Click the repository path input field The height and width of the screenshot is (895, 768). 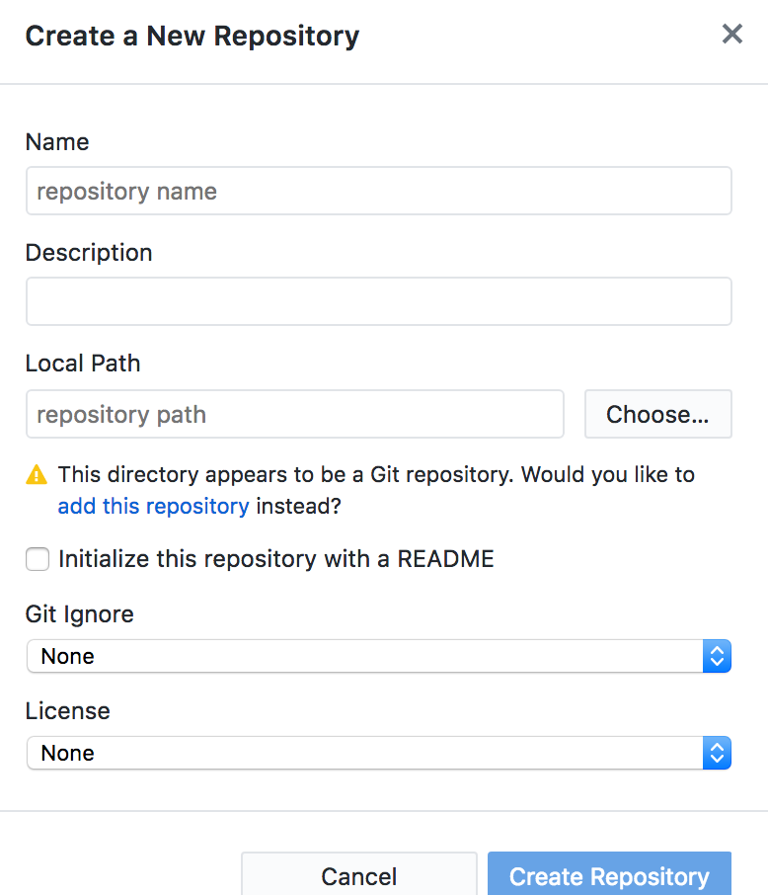point(295,414)
